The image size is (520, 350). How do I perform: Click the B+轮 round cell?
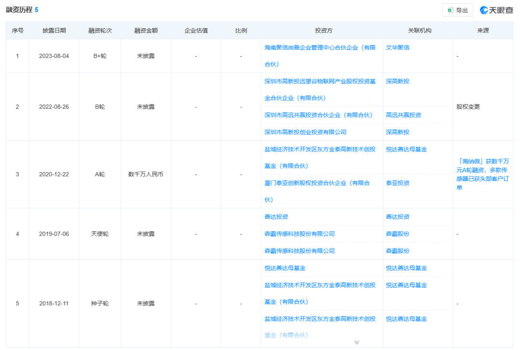(x=100, y=56)
